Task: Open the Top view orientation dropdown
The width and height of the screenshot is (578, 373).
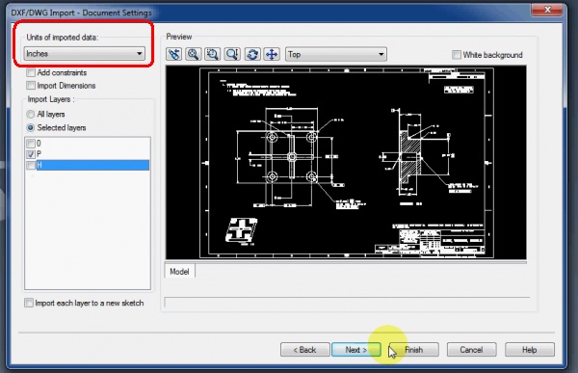Action: click(336, 54)
